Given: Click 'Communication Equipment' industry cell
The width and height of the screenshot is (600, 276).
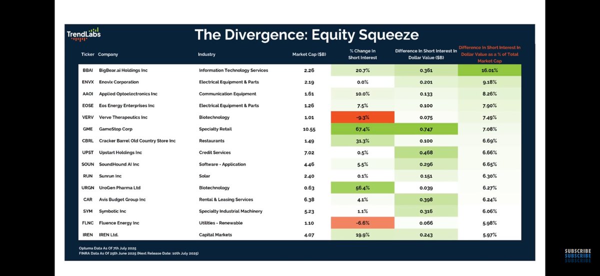Looking at the screenshot, I should (x=227, y=94).
